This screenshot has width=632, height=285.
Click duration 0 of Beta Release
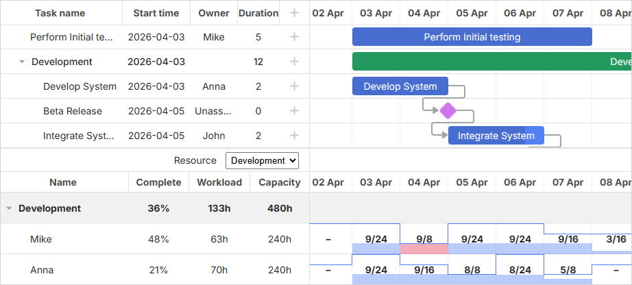pos(258,111)
